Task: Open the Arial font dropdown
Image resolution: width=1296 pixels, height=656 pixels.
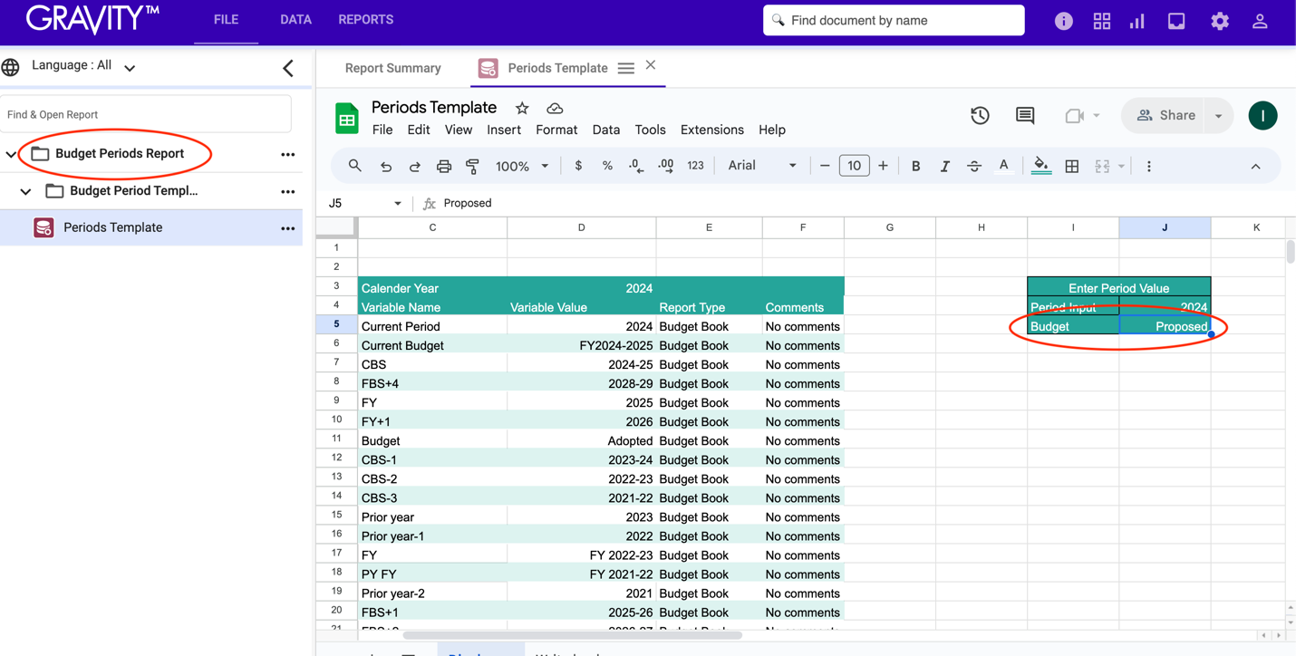Action: point(762,166)
